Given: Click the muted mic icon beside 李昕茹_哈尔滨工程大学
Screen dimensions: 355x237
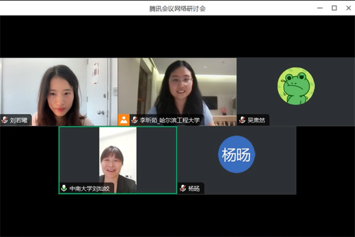Looking at the screenshot, I should pyautogui.click(x=135, y=120).
